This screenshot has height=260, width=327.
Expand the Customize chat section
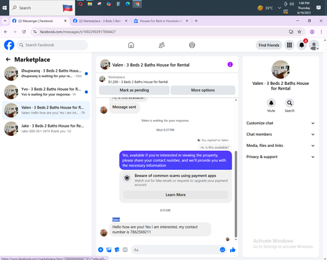pos(281,123)
